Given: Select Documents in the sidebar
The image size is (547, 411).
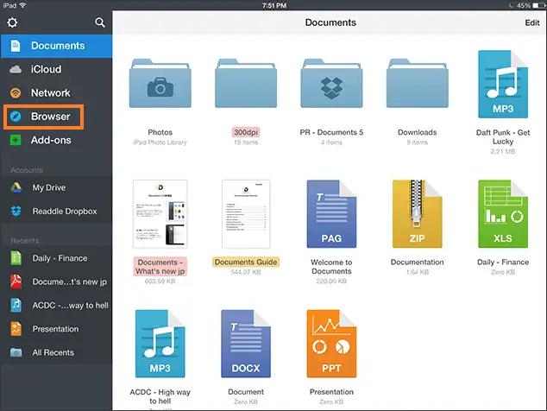Looking at the screenshot, I should click(56, 46).
